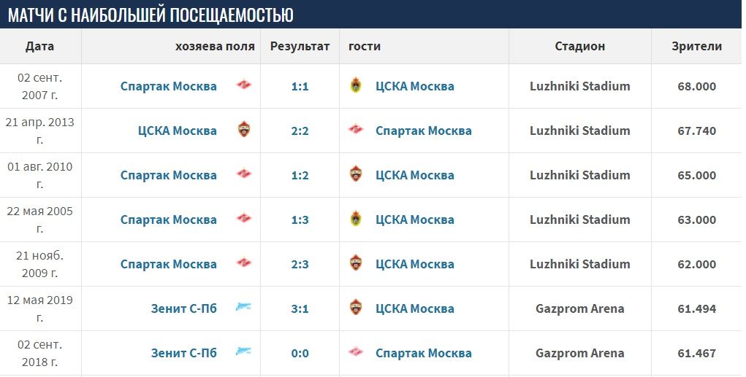This screenshot has height=377, width=746.
Task: Click guest CSKA crest in 2005 row
Action: click(x=356, y=219)
